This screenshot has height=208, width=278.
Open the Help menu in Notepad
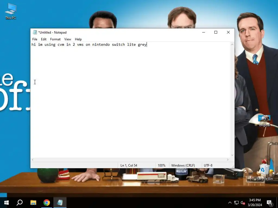click(78, 39)
